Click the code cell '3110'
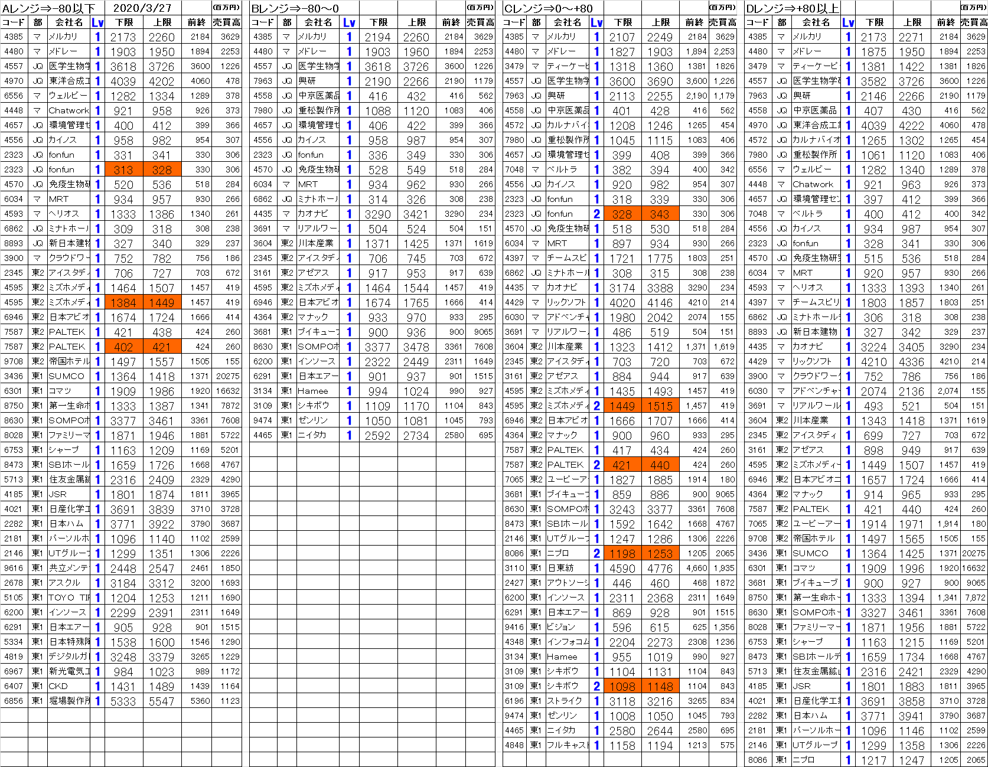 tap(514, 568)
